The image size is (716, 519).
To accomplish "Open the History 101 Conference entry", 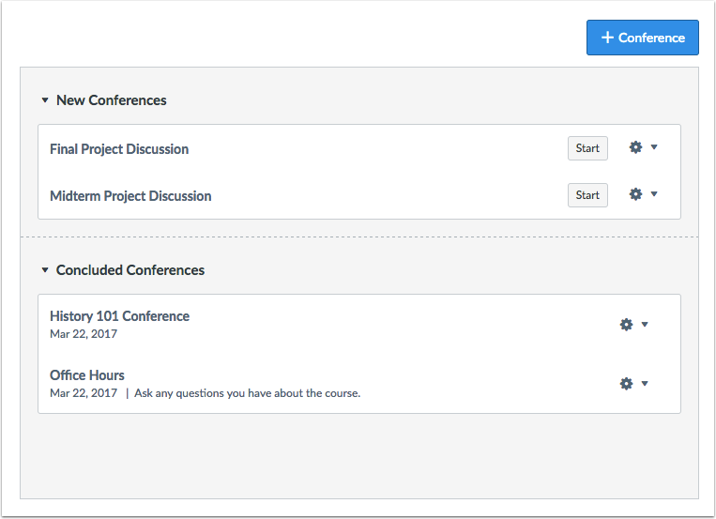I will 119,316.
